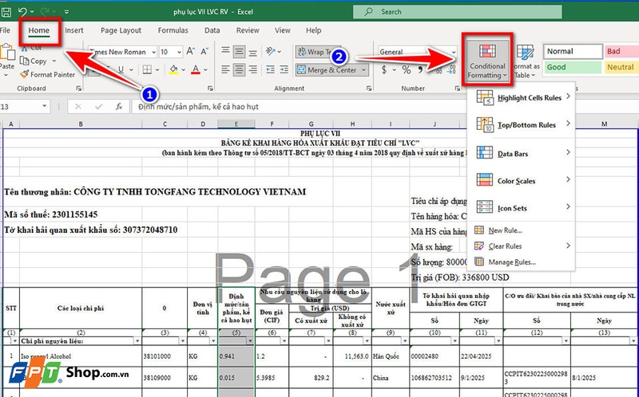The width and height of the screenshot is (639, 397).
Task: Toggle Top Align for cells
Action: pyautogui.click(x=225, y=51)
